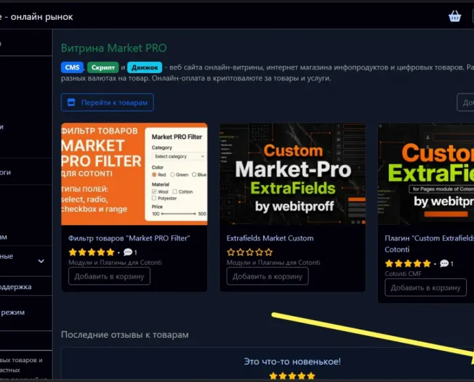Add Extrafields Market Custom to cart
The height and width of the screenshot is (382, 474).
pos(267,276)
